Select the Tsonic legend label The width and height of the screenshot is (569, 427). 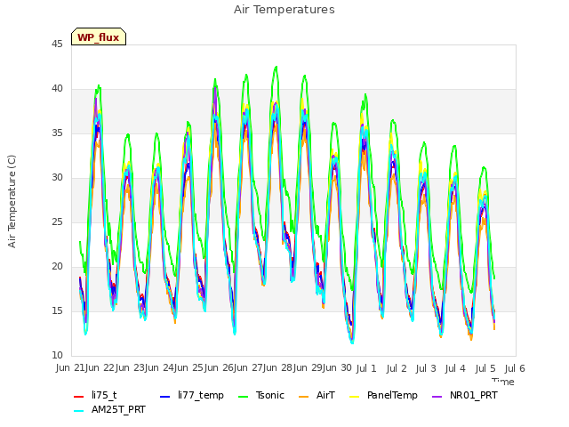(270, 395)
